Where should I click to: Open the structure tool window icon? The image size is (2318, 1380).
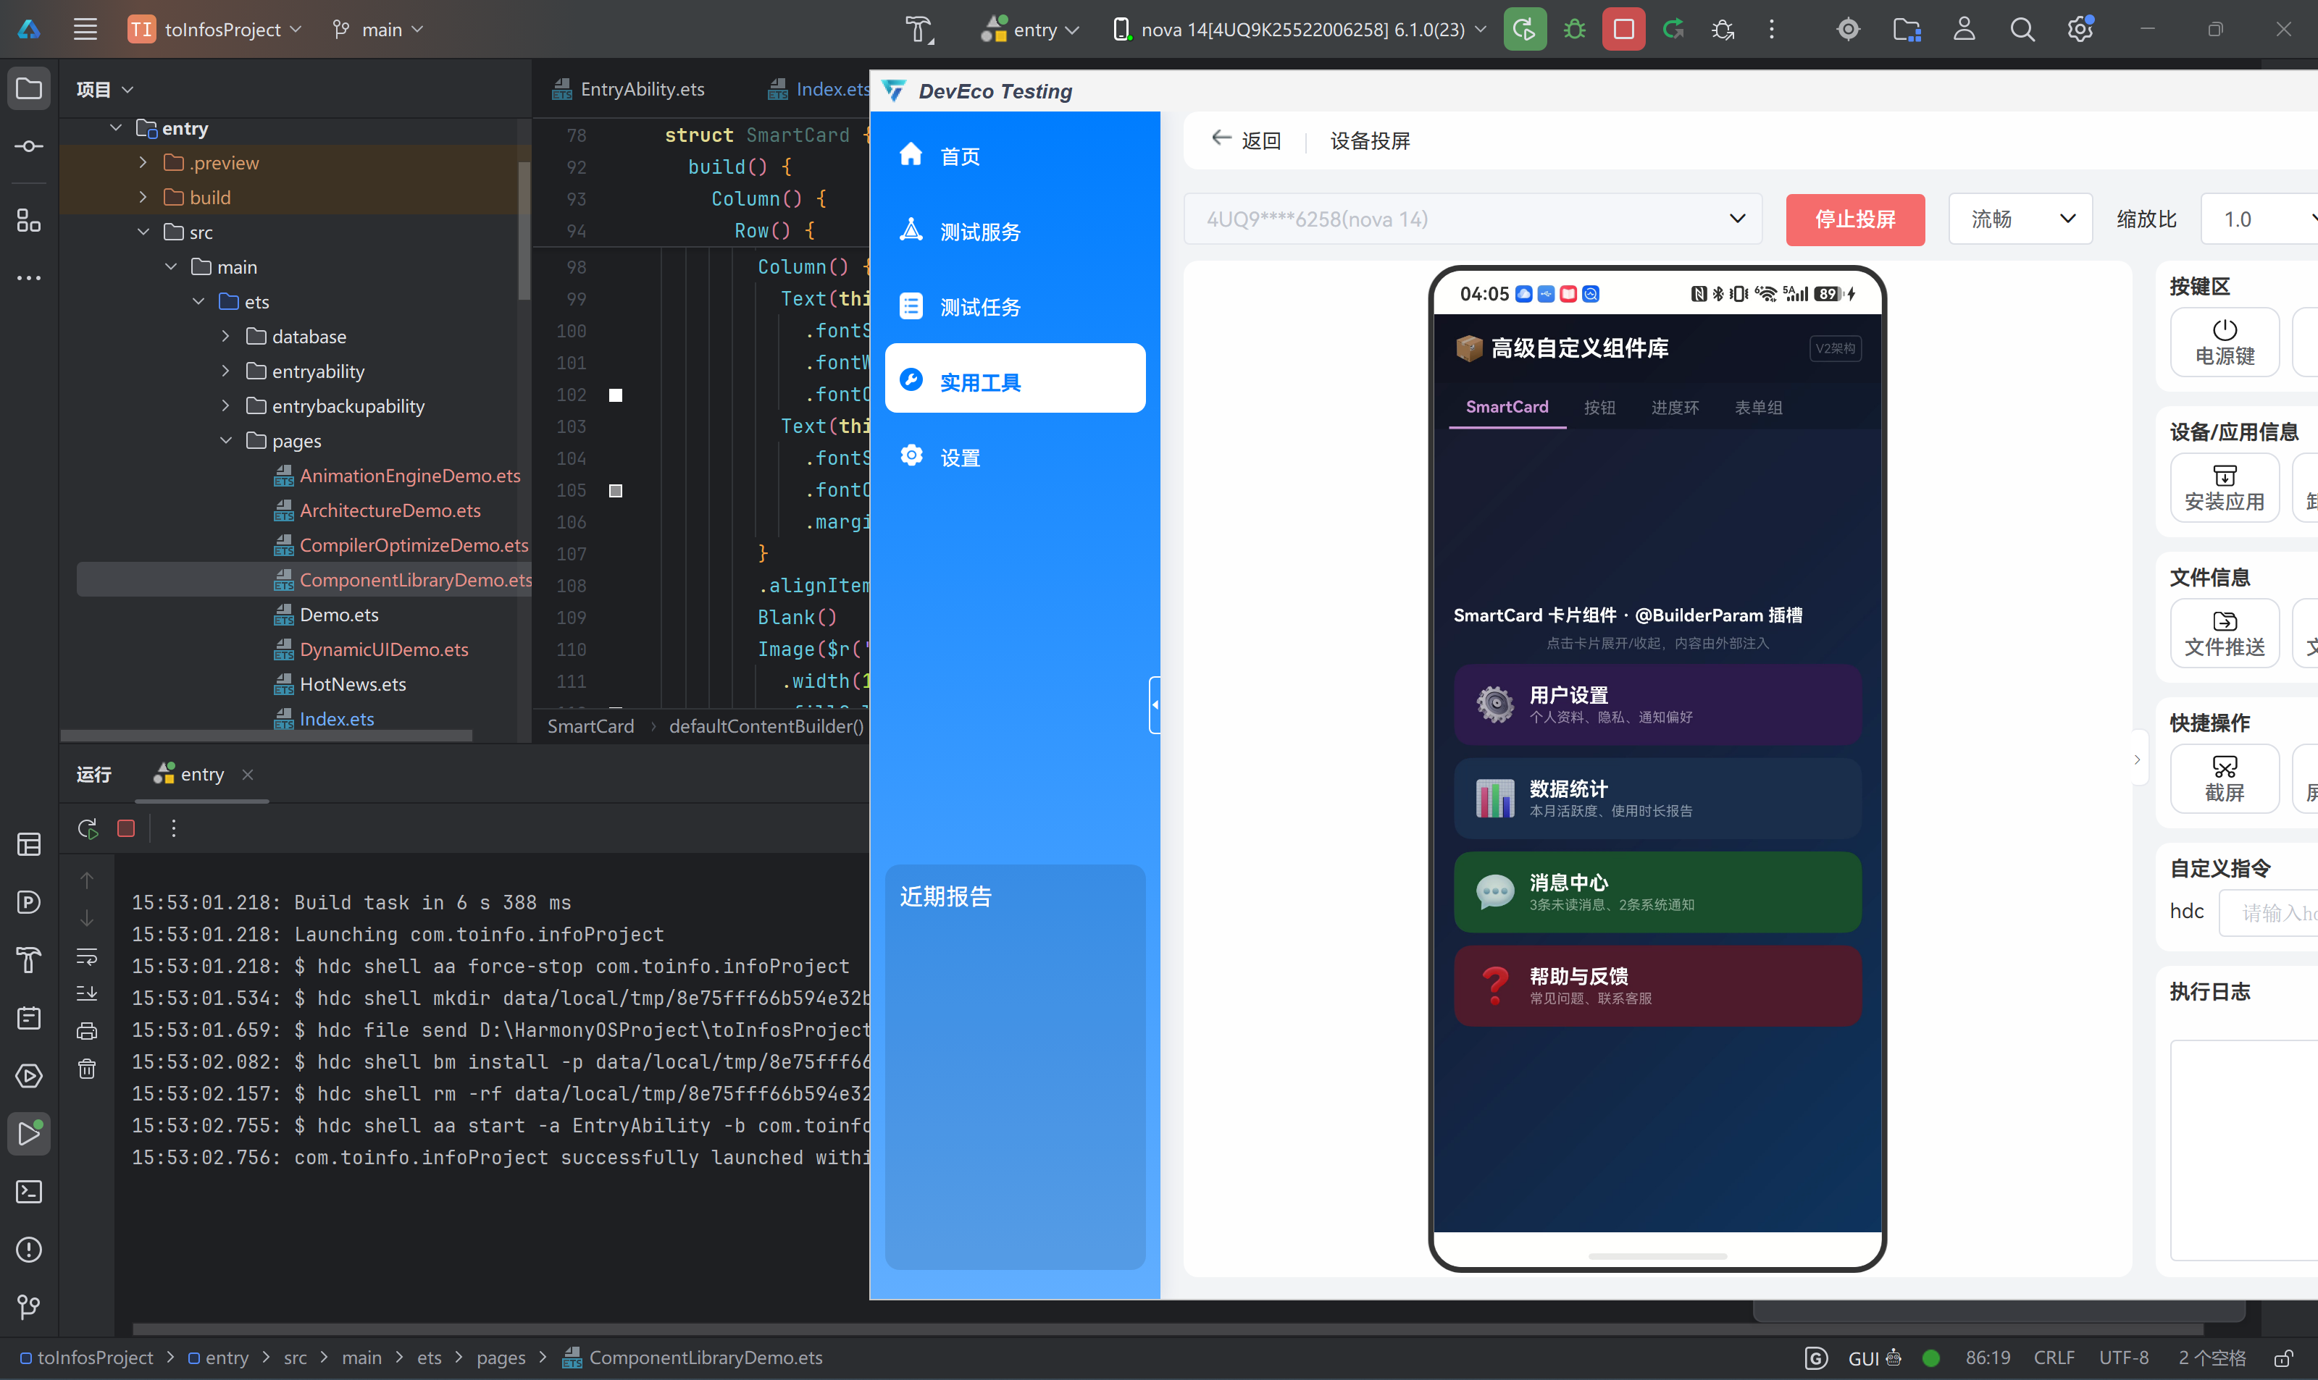pos(29,220)
